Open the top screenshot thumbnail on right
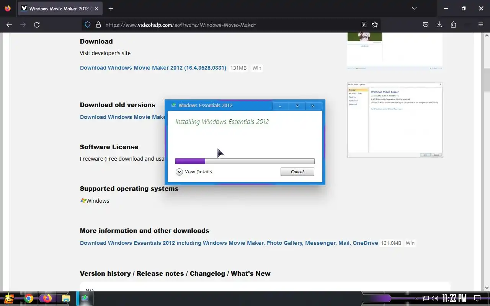Viewport: 490px width, 306px height. pyautogui.click(x=395, y=50)
